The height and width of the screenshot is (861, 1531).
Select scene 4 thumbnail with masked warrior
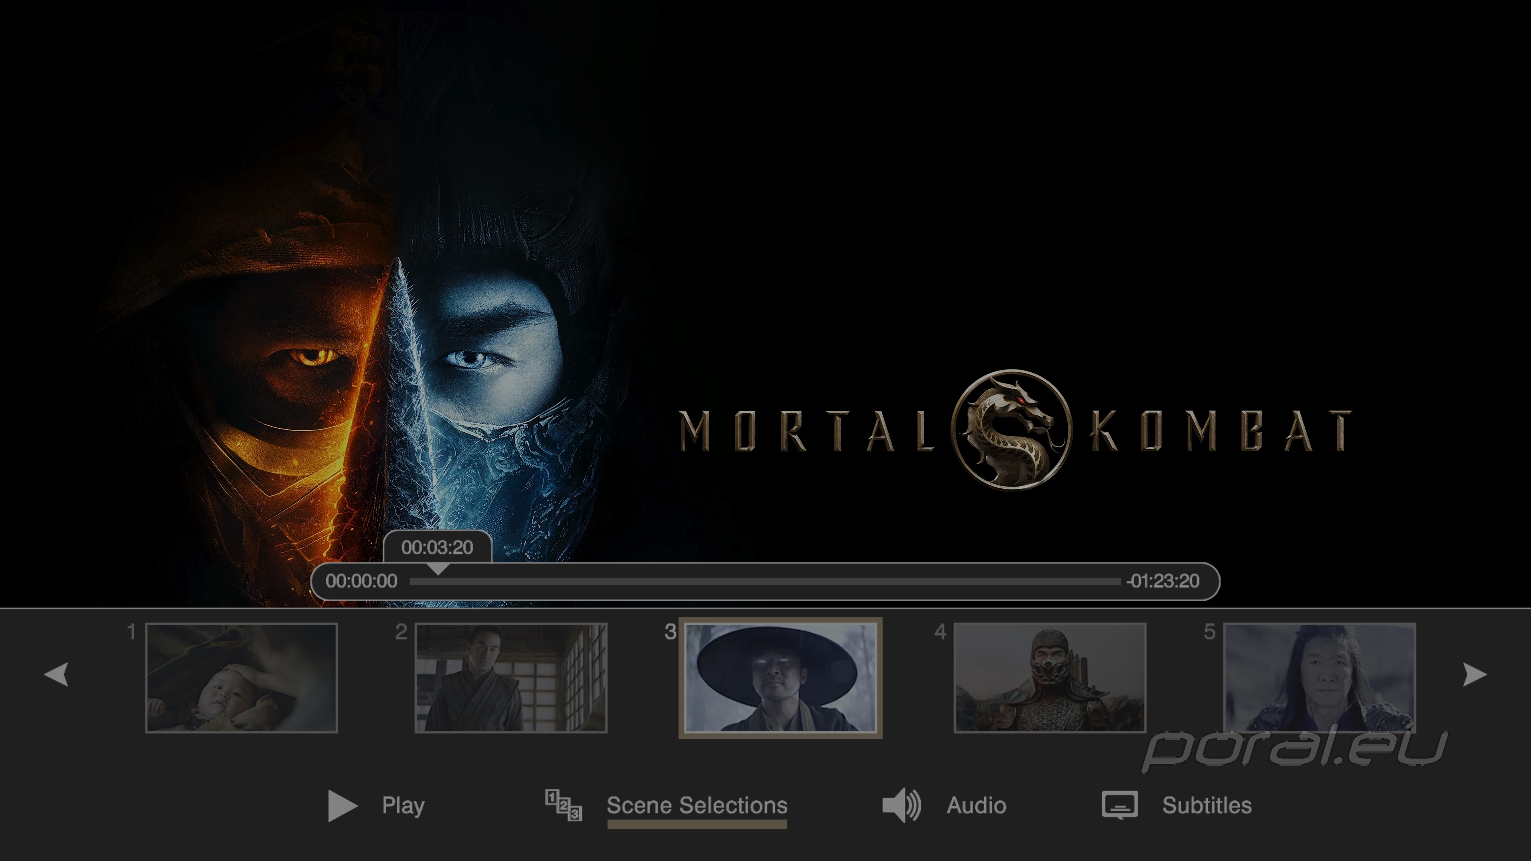(x=1050, y=678)
